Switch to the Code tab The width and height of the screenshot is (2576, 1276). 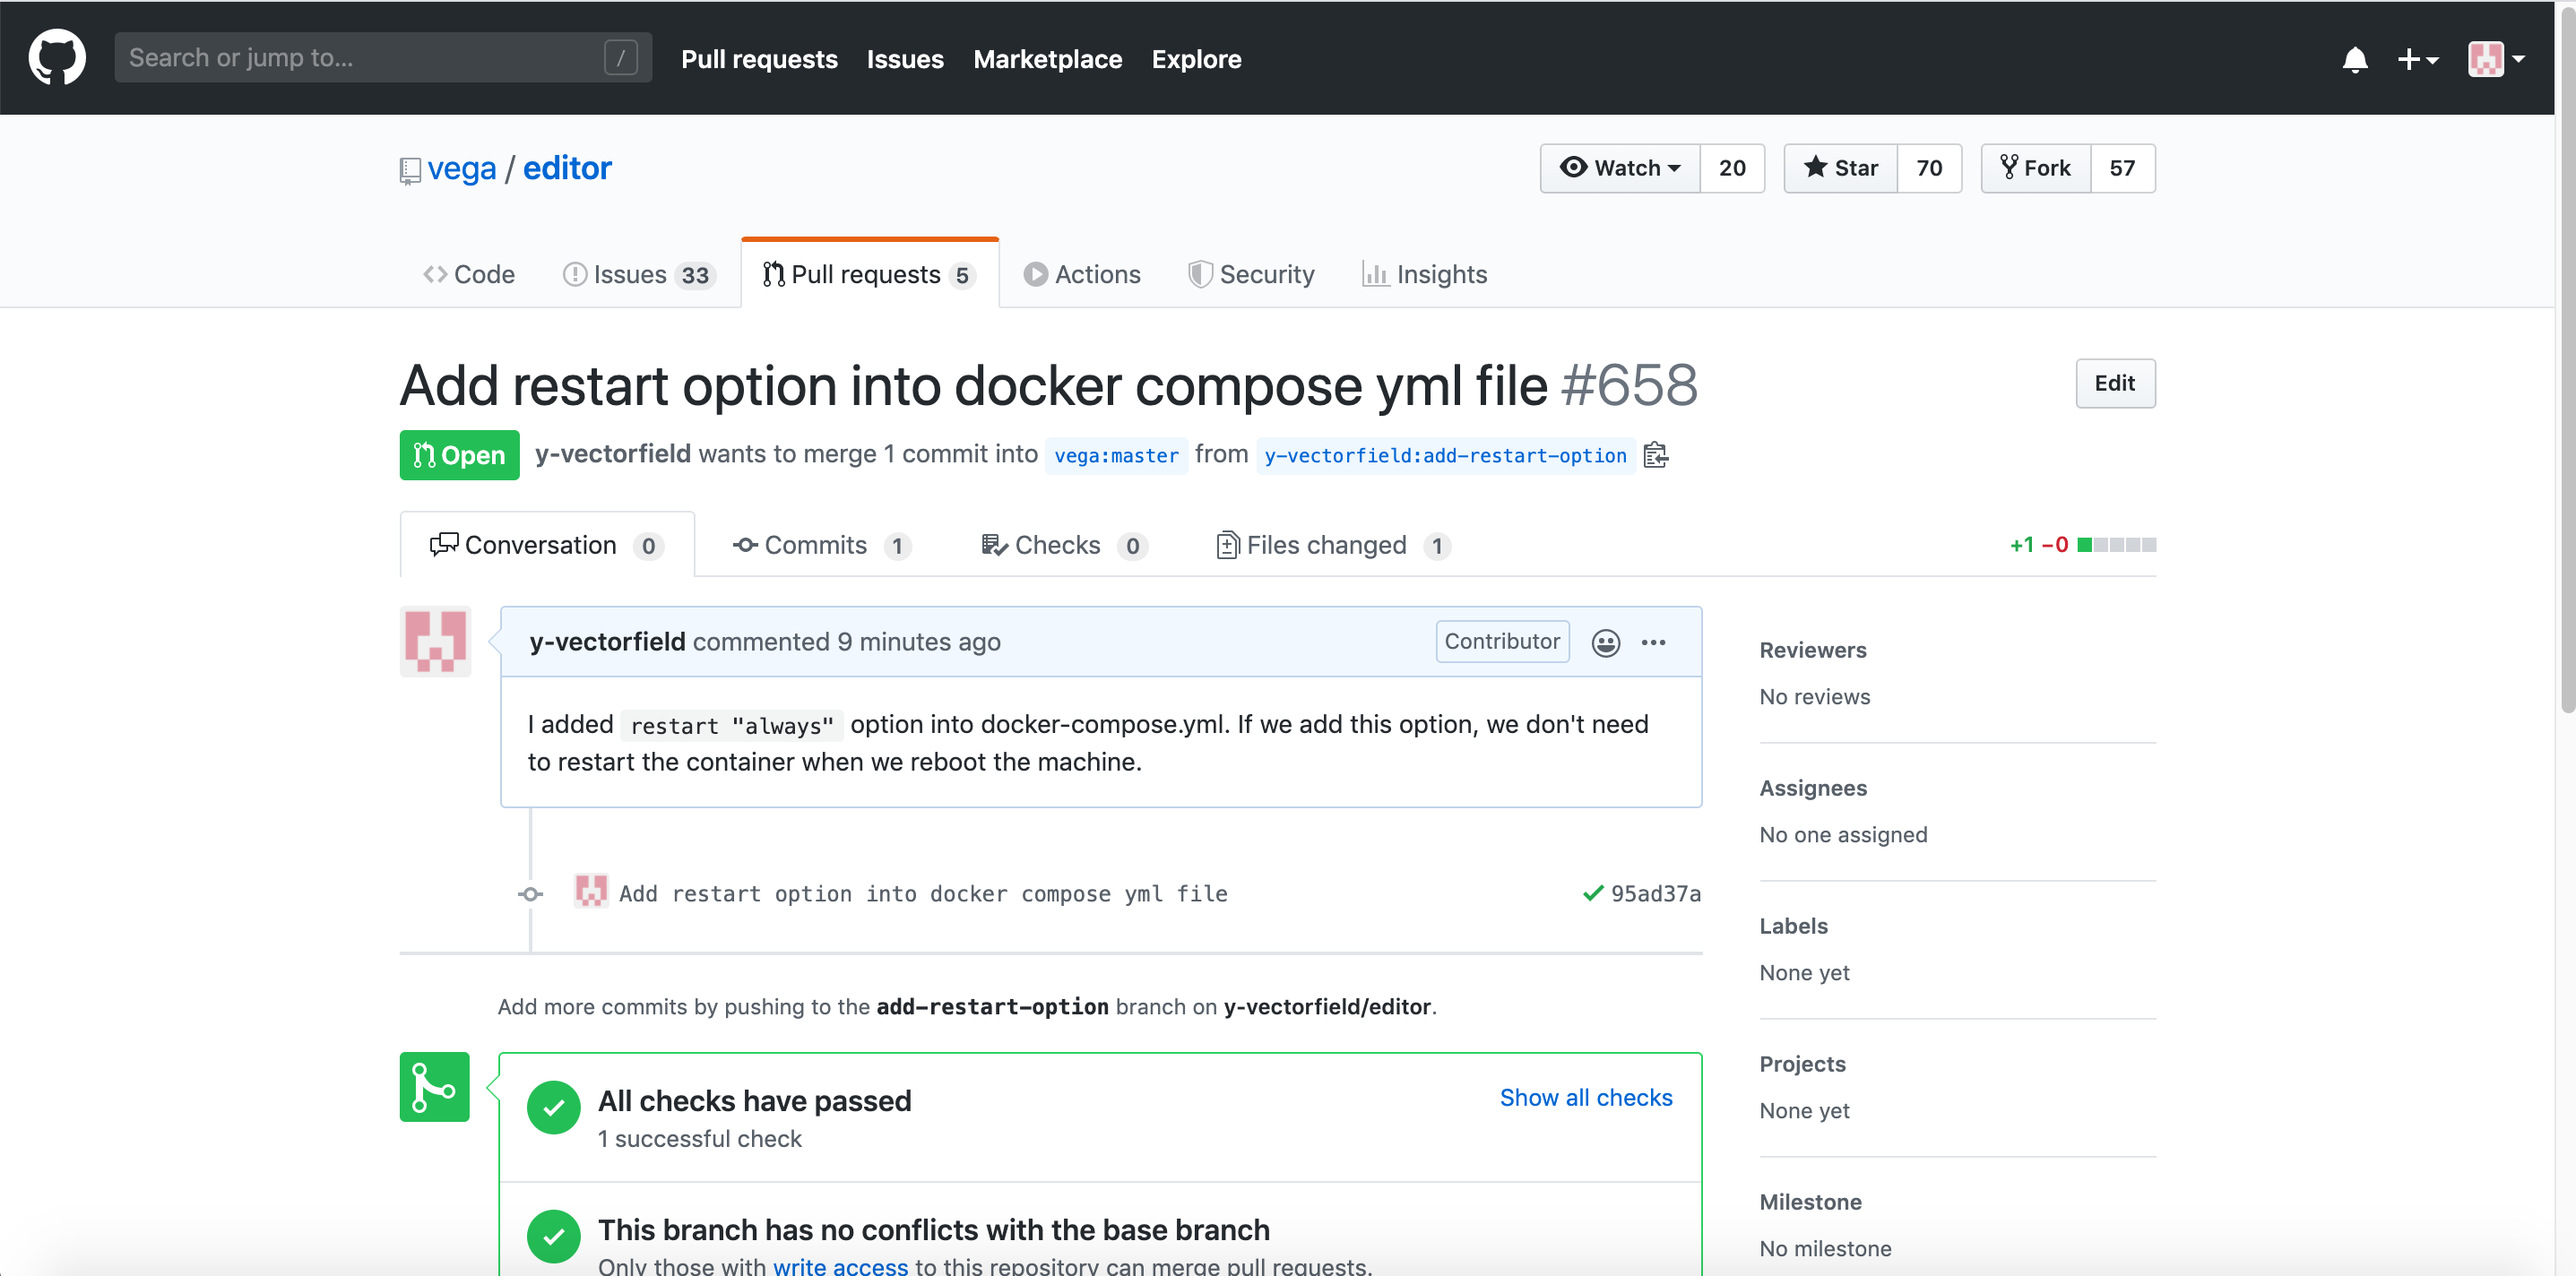[468, 274]
